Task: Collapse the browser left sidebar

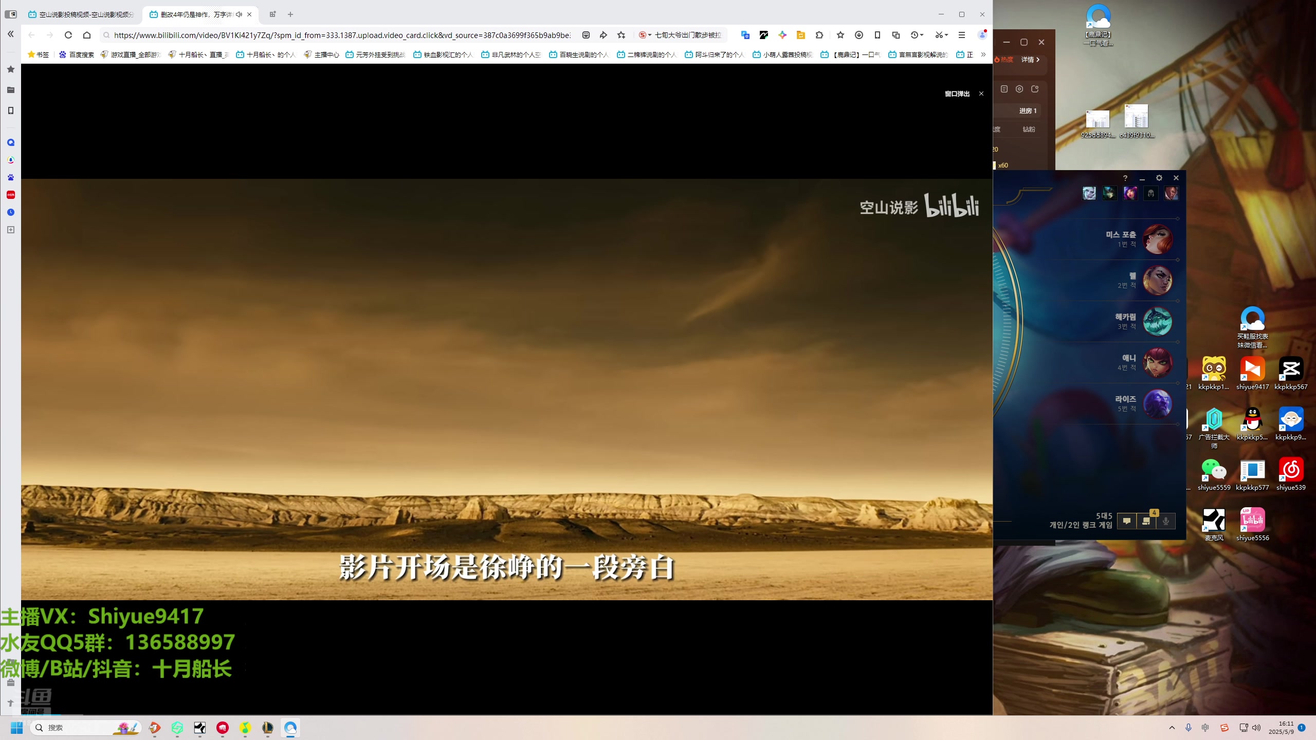Action: [11, 34]
